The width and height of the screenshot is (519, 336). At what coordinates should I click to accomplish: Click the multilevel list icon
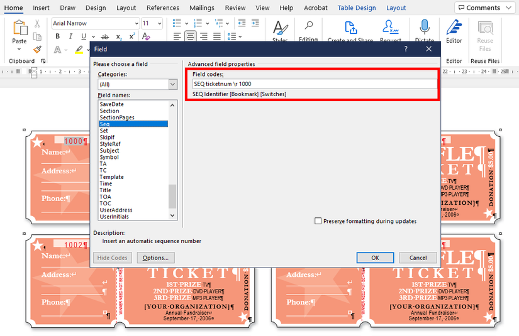pos(218,23)
